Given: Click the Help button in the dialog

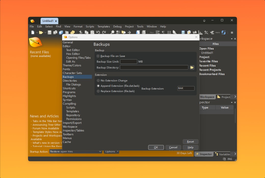Looking at the screenshot, I should tap(190, 147).
